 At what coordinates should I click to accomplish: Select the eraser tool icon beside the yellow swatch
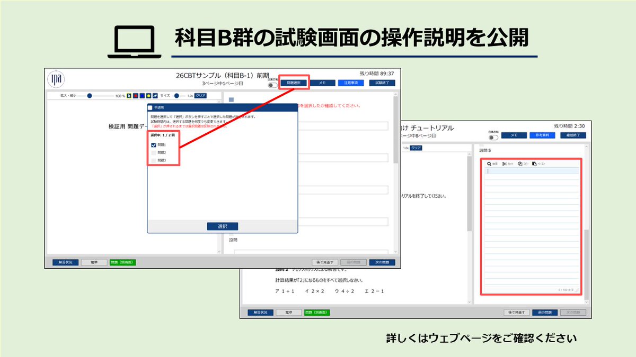coord(155,96)
